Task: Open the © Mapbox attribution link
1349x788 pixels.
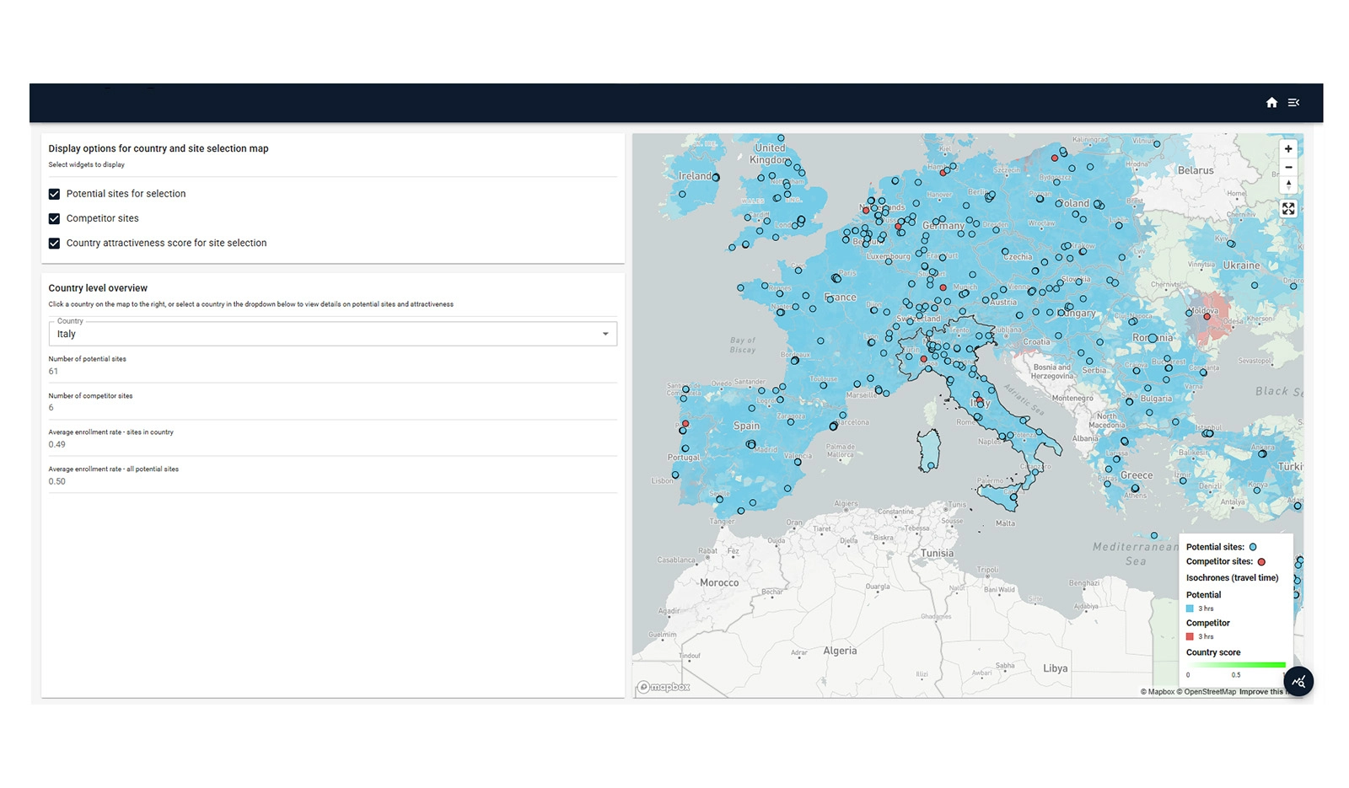Action: 1157,692
